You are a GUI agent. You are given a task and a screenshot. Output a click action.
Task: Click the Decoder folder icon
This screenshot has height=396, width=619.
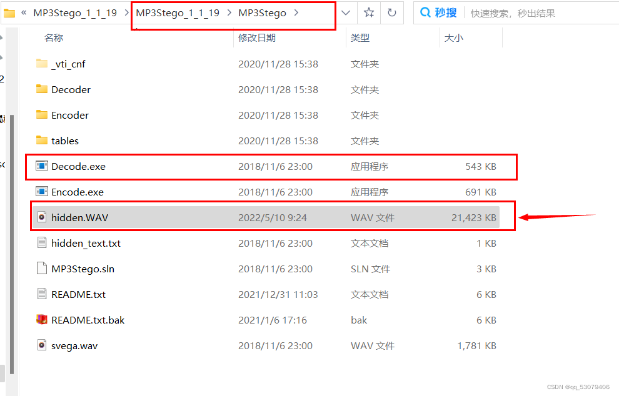tap(42, 89)
